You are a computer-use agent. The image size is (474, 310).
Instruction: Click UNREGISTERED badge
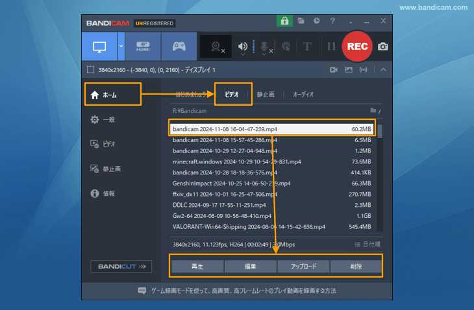coord(155,23)
